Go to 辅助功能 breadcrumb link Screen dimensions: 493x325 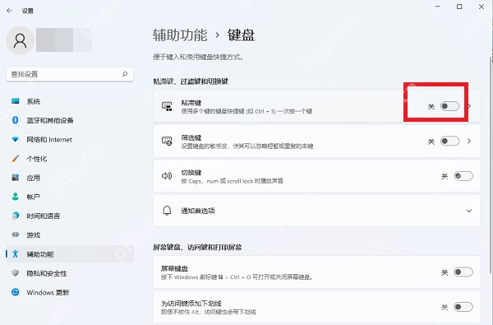tap(180, 35)
